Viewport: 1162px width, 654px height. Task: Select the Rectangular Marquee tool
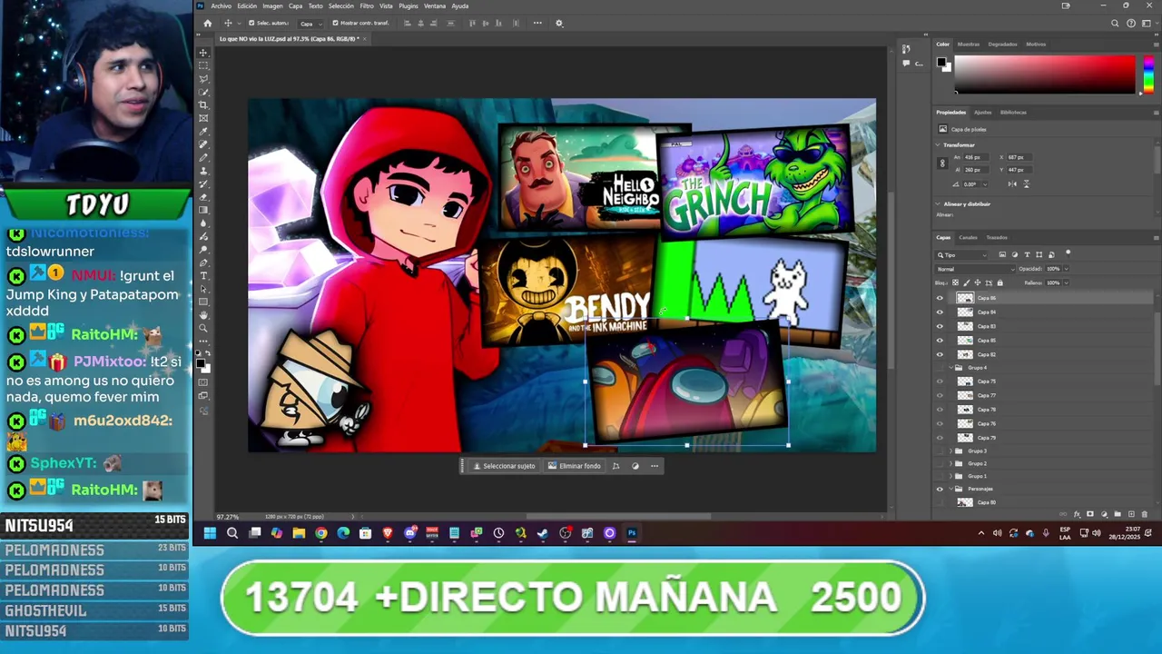(203, 66)
